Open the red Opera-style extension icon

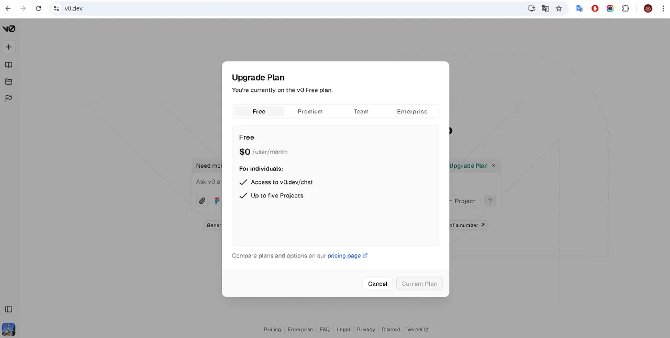pyautogui.click(x=595, y=8)
